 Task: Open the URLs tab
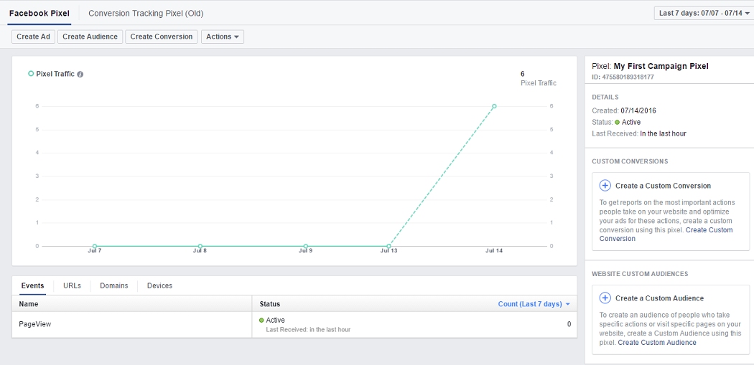[72, 285]
